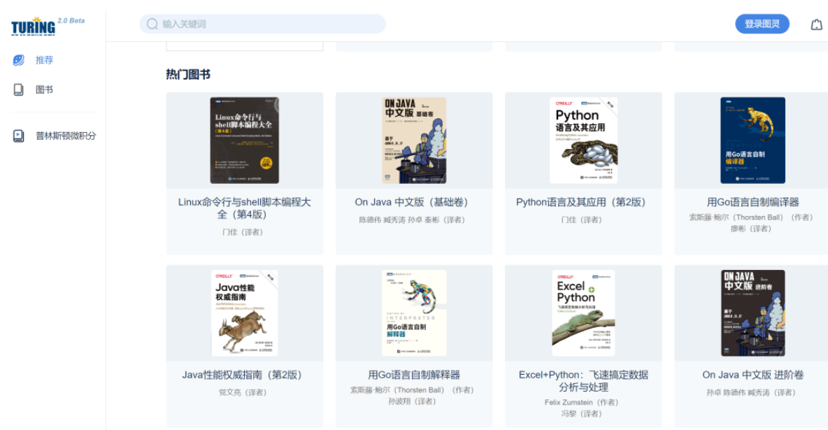Open the 普林斯顿微积分 menu item
This screenshot has height=430, width=828.
coord(66,136)
